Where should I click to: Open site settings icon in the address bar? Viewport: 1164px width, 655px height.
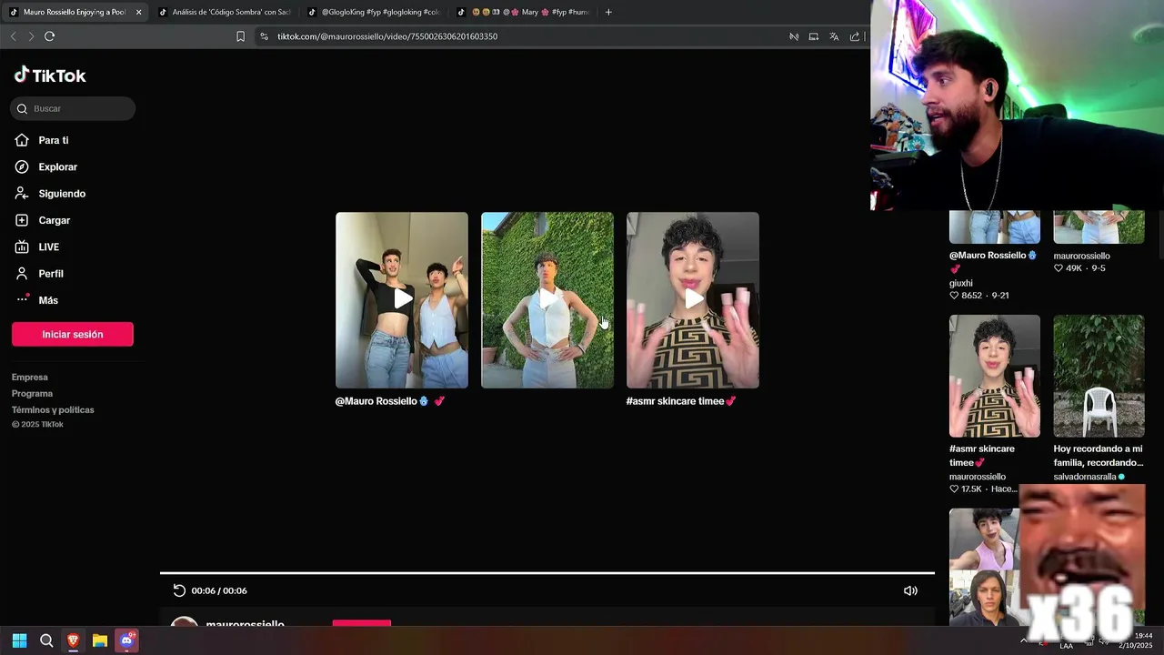[x=264, y=36]
